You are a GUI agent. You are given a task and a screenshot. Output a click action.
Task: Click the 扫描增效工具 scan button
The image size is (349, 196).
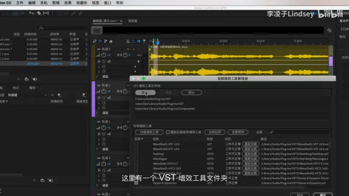tap(149, 132)
